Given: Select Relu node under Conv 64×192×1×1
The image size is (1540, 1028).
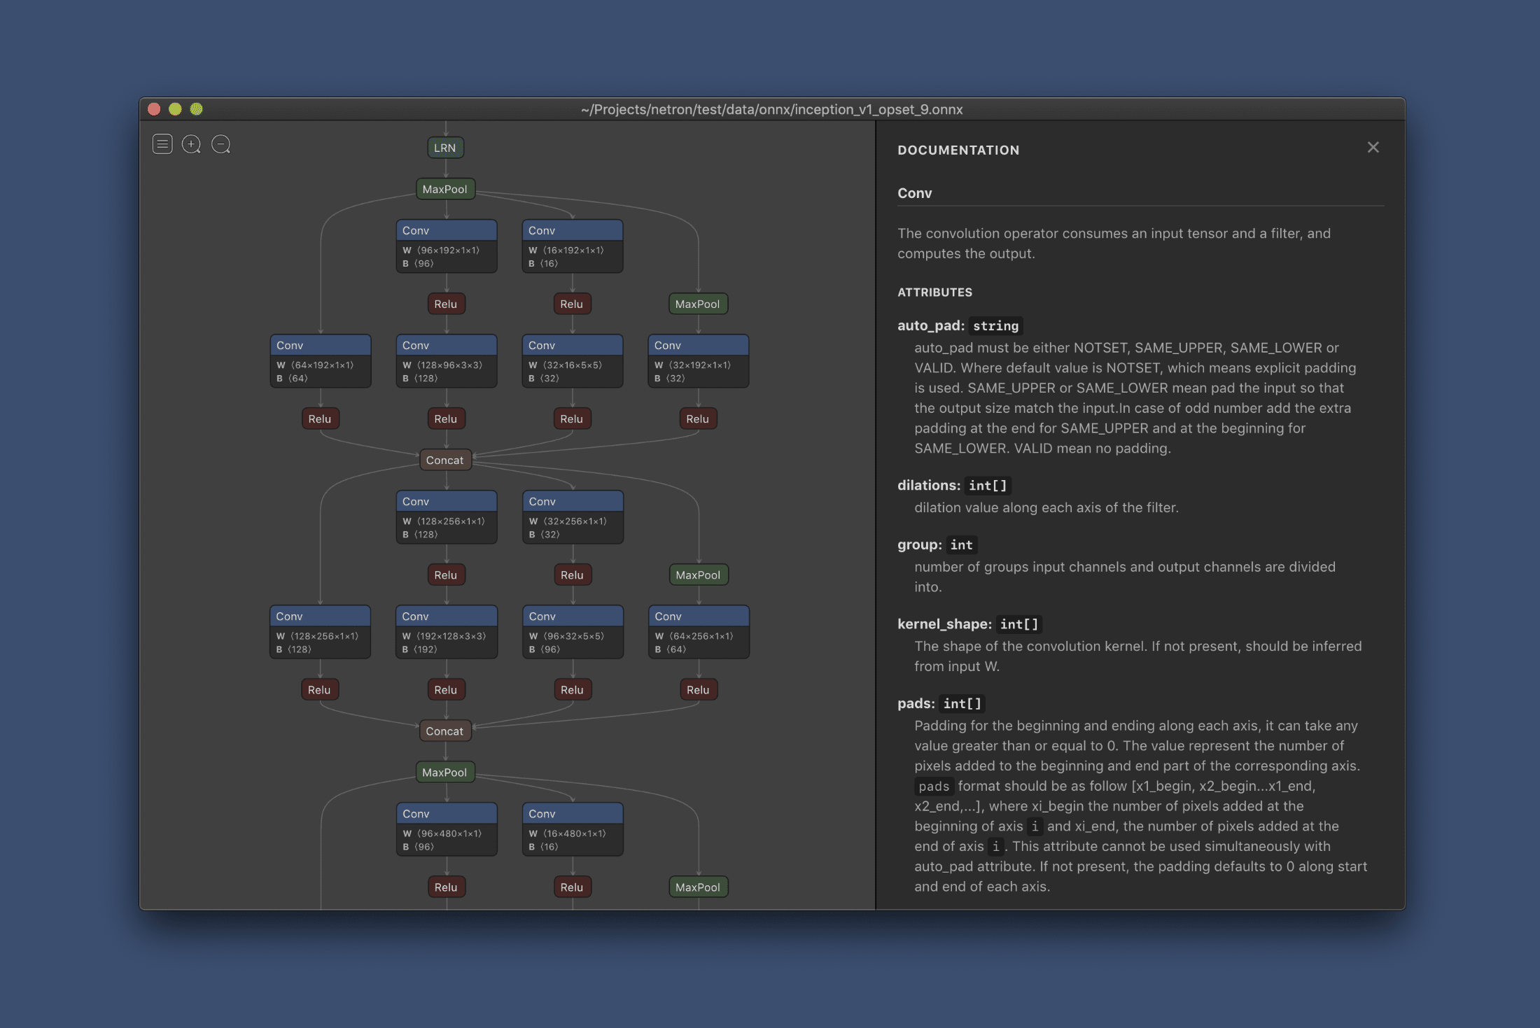Looking at the screenshot, I should point(320,418).
